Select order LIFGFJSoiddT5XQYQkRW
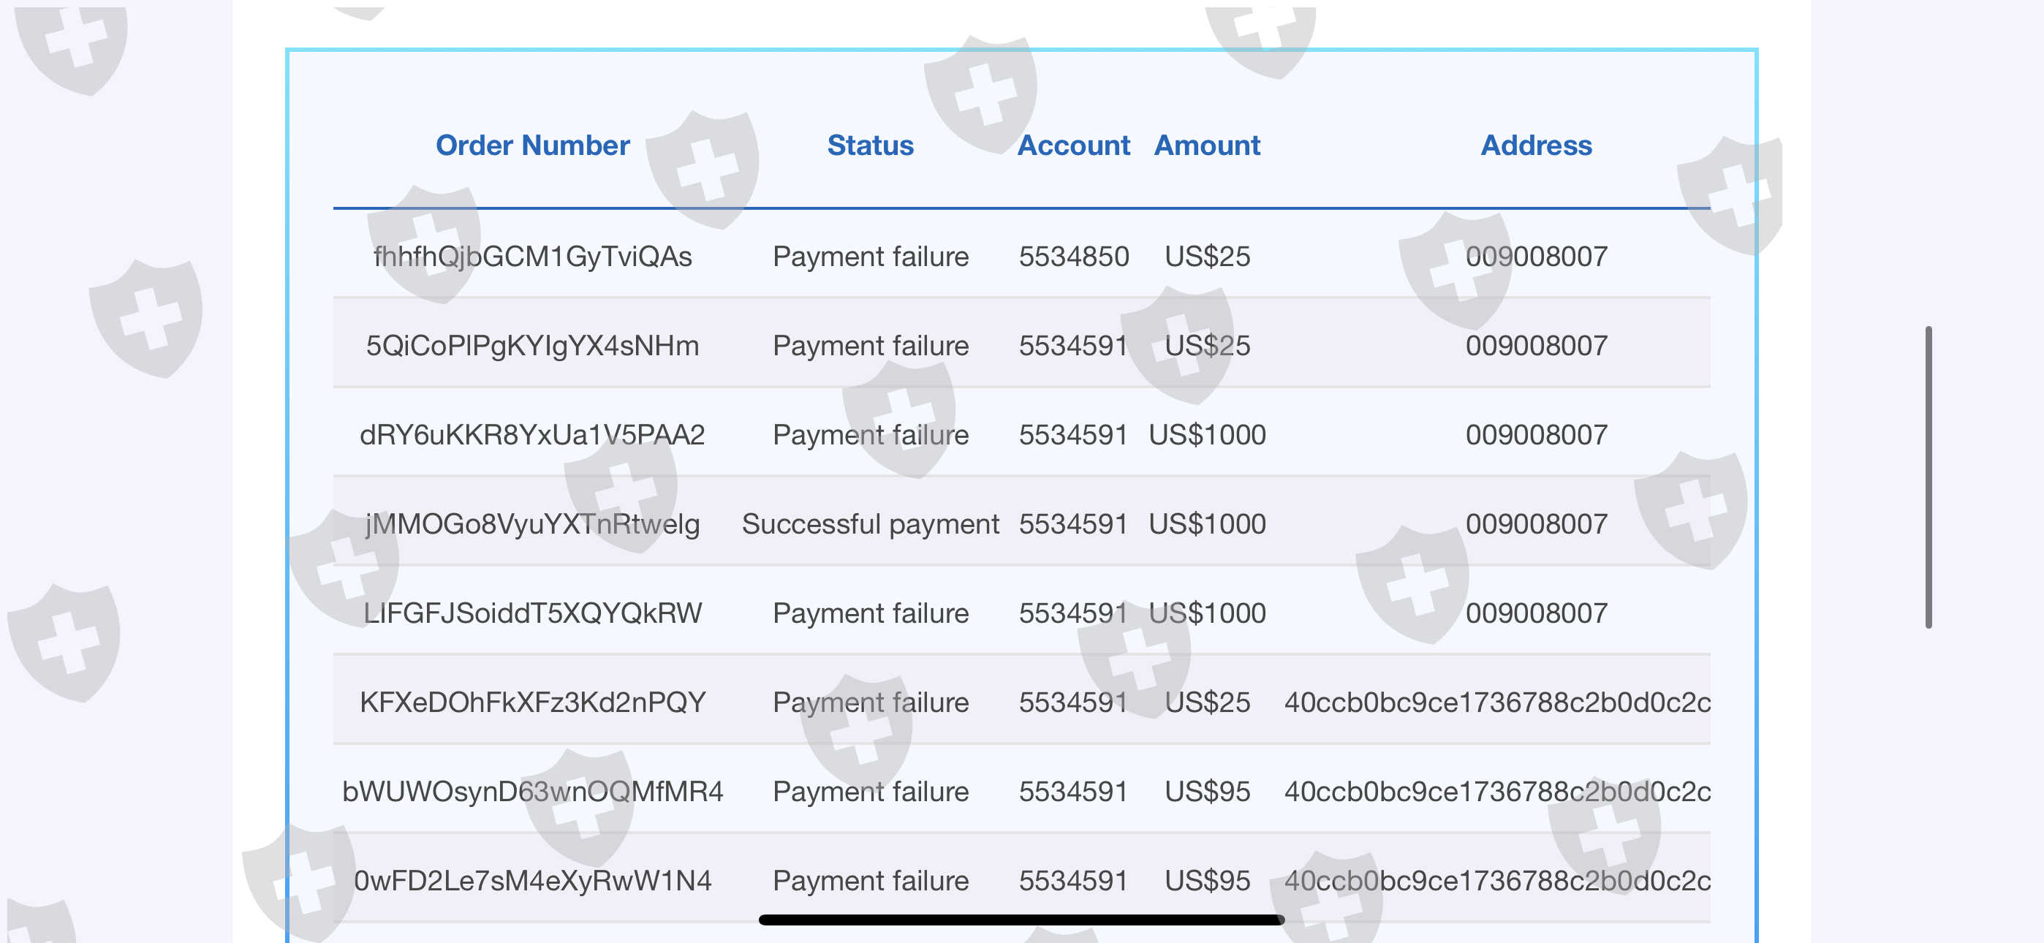This screenshot has height=943, width=2044. pyautogui.click(x=532, y=613)
